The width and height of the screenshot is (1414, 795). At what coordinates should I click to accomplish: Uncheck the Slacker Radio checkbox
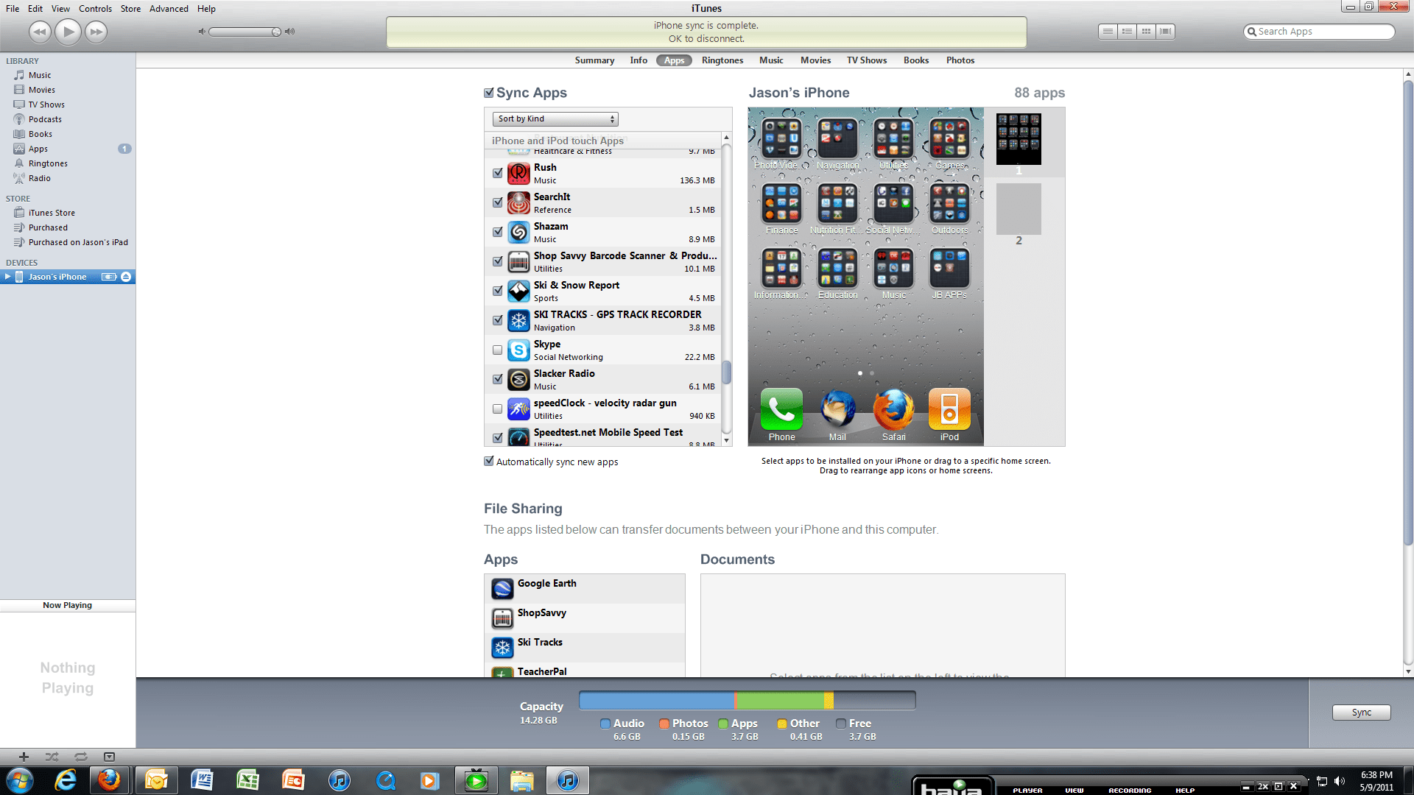497,379
